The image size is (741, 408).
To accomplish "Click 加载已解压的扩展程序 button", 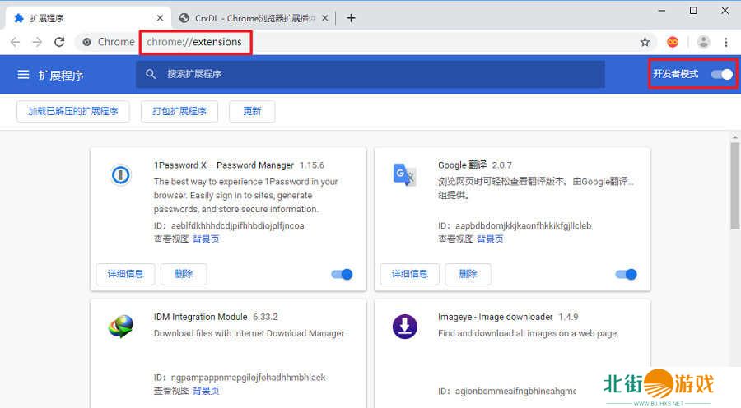I will pos(73,111).
